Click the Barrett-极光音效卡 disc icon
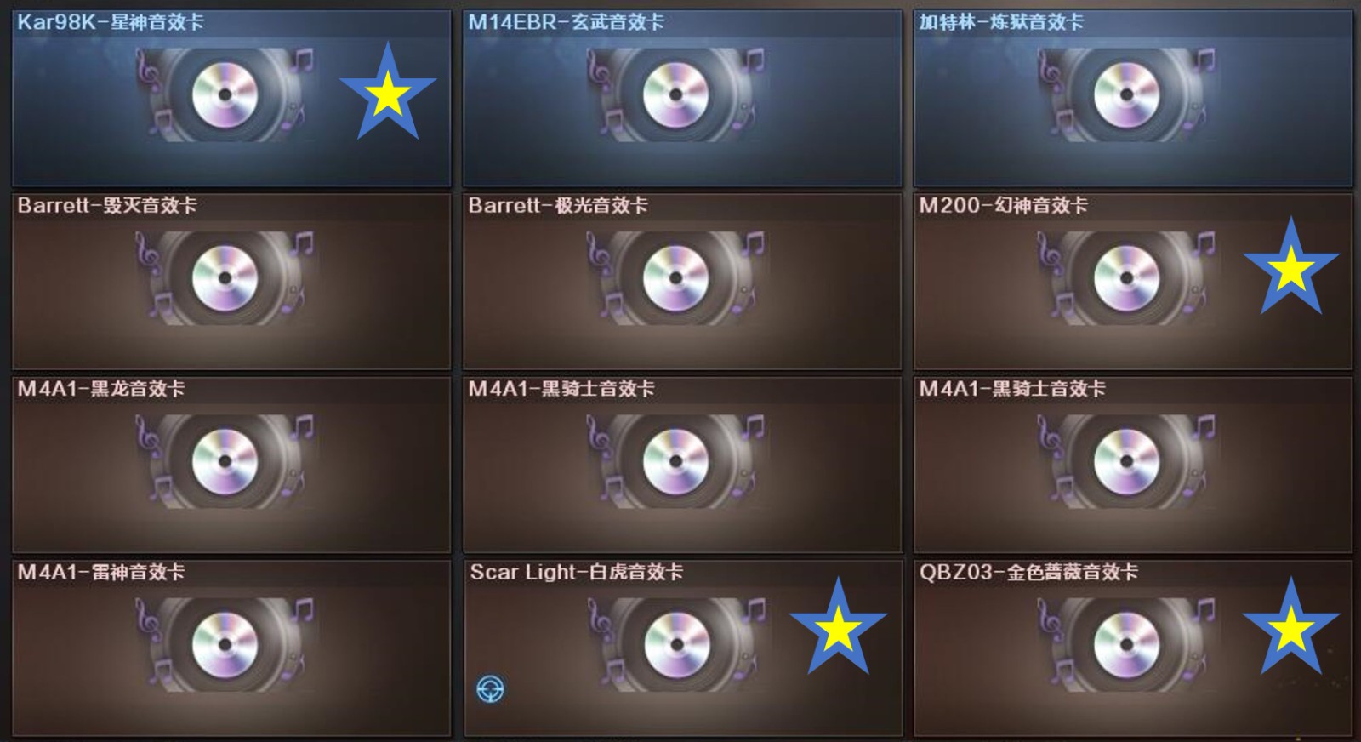1361x742 pixels. coord(675,278)
